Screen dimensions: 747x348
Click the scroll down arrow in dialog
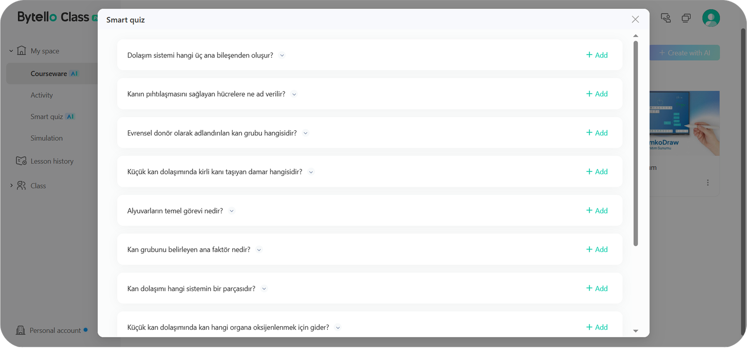tap(635, 331)
